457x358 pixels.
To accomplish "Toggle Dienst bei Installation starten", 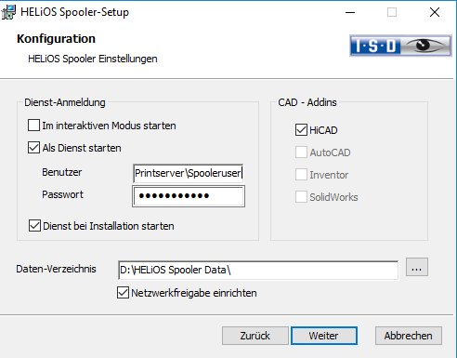I will coord(34,226).
